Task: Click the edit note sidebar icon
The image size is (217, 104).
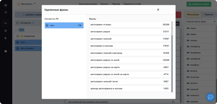Action: pyautogui.click(x=6, y=31)
